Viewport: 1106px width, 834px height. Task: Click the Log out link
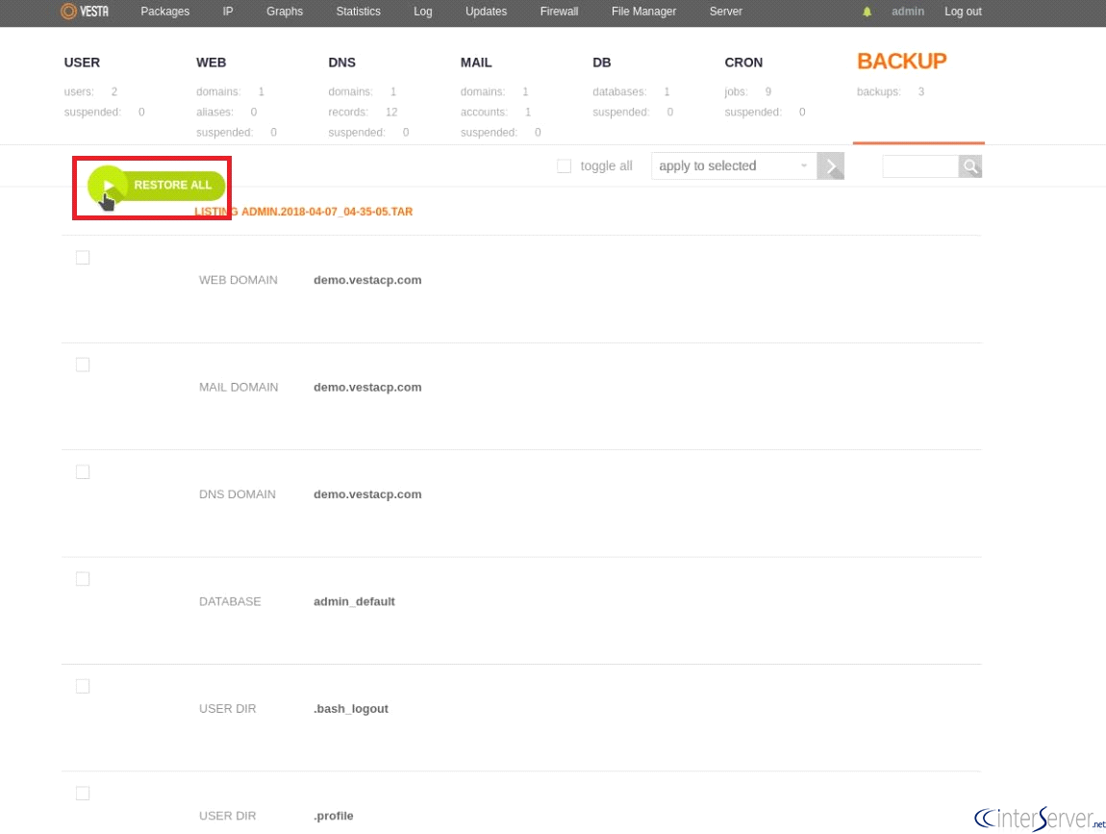coord(963,12)
